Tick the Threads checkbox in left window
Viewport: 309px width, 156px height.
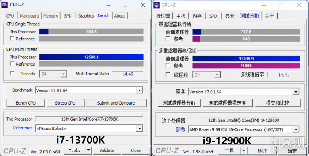click(12, 74)
